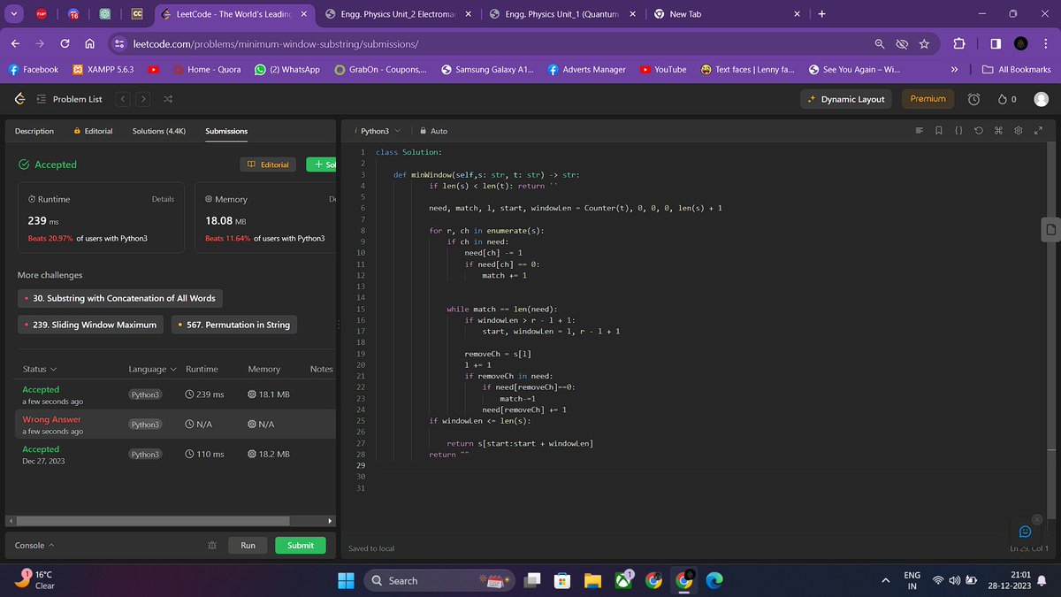Run the code with Run button

click(x=248, y=546)
